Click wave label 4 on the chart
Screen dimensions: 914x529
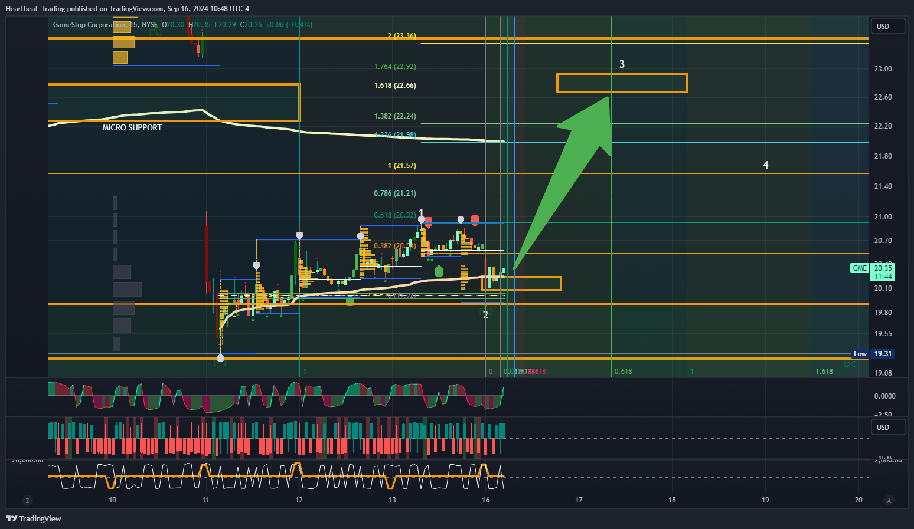tap(765, 165)
